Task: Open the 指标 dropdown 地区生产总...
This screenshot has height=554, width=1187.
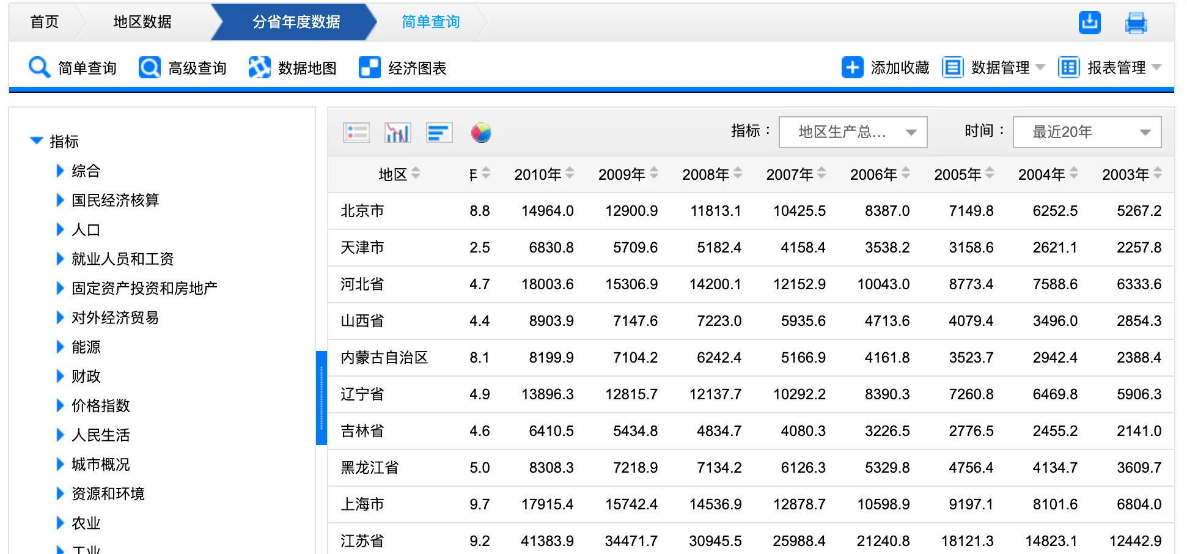Action: [853, 132]
